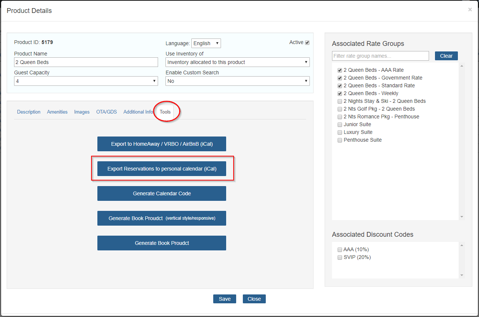Viewport: 479px width, 317px height.
Task: Clear the rate group filter
Action: (x=446, y=56)
